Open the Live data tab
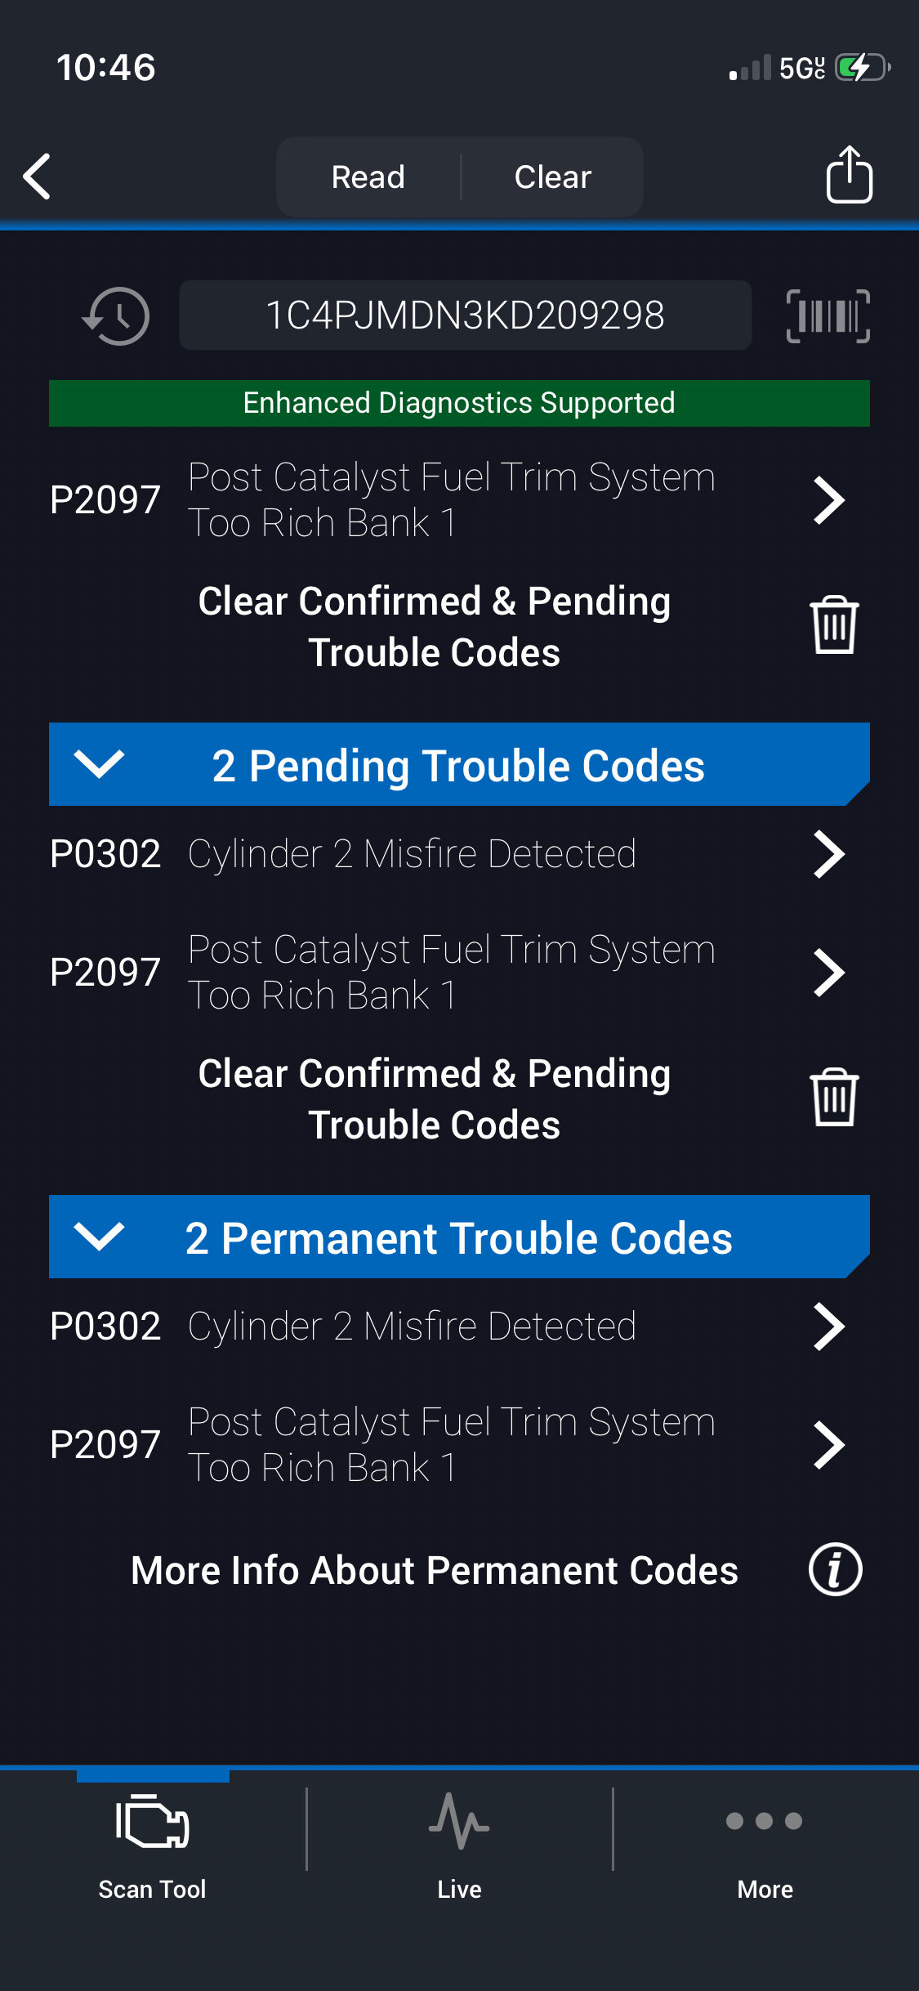Image resolution: width=919 pixels, height=1991 pixels. tap(459, 1839)
